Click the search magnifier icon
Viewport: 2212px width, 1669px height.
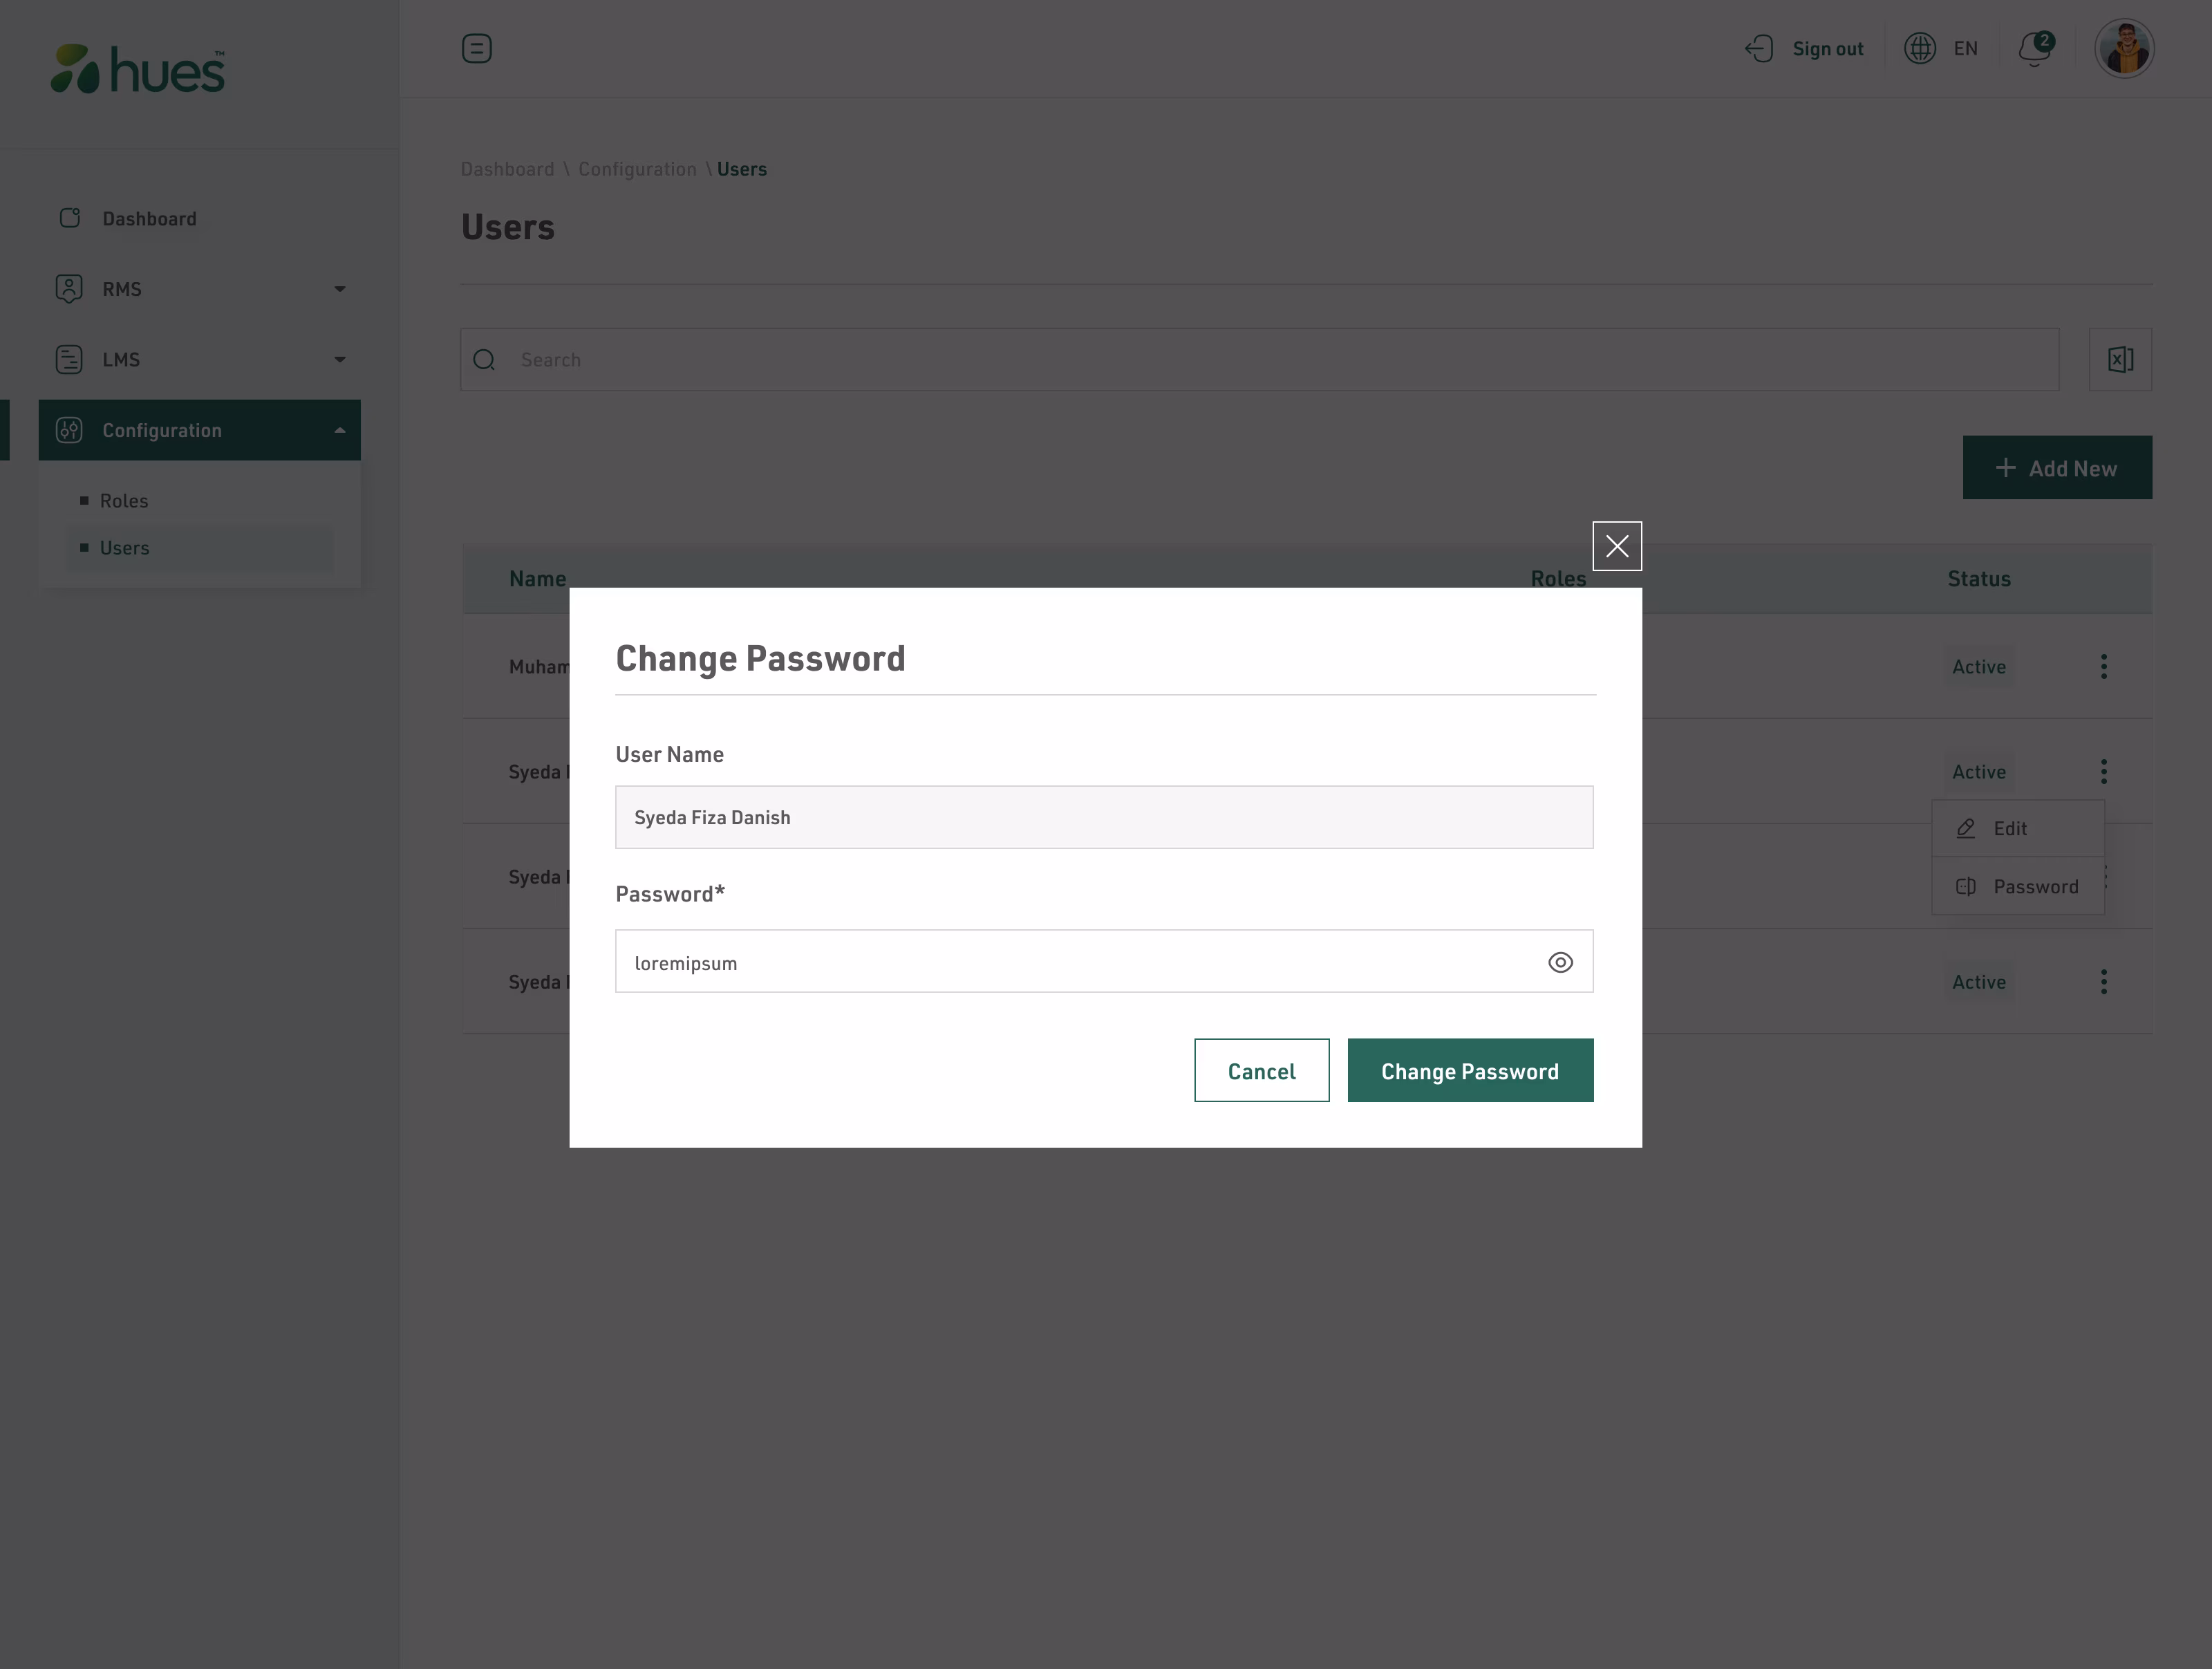click(484, 359)
